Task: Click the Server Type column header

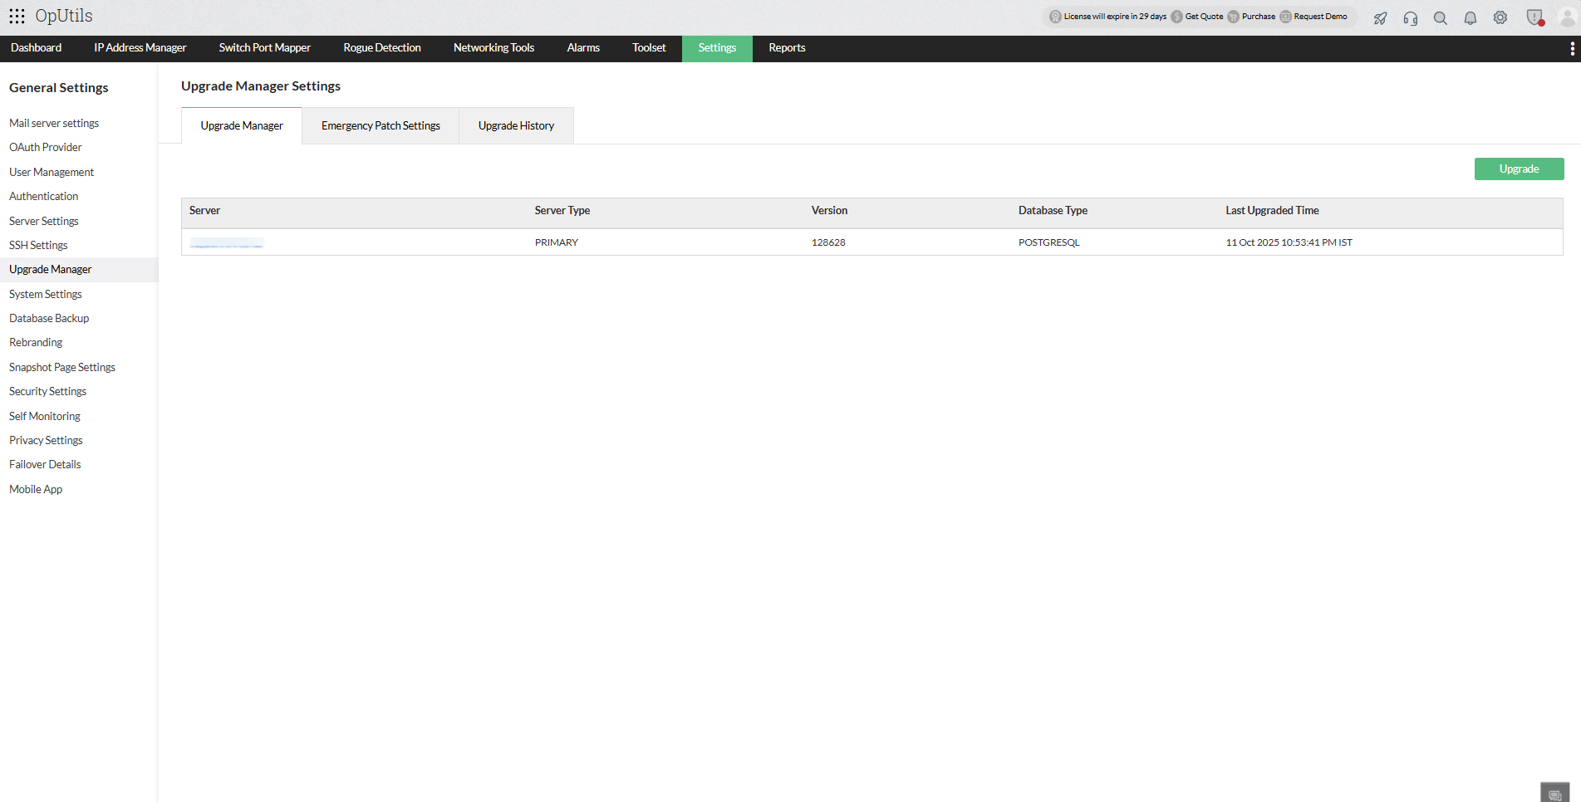Action: coord(562,211)
